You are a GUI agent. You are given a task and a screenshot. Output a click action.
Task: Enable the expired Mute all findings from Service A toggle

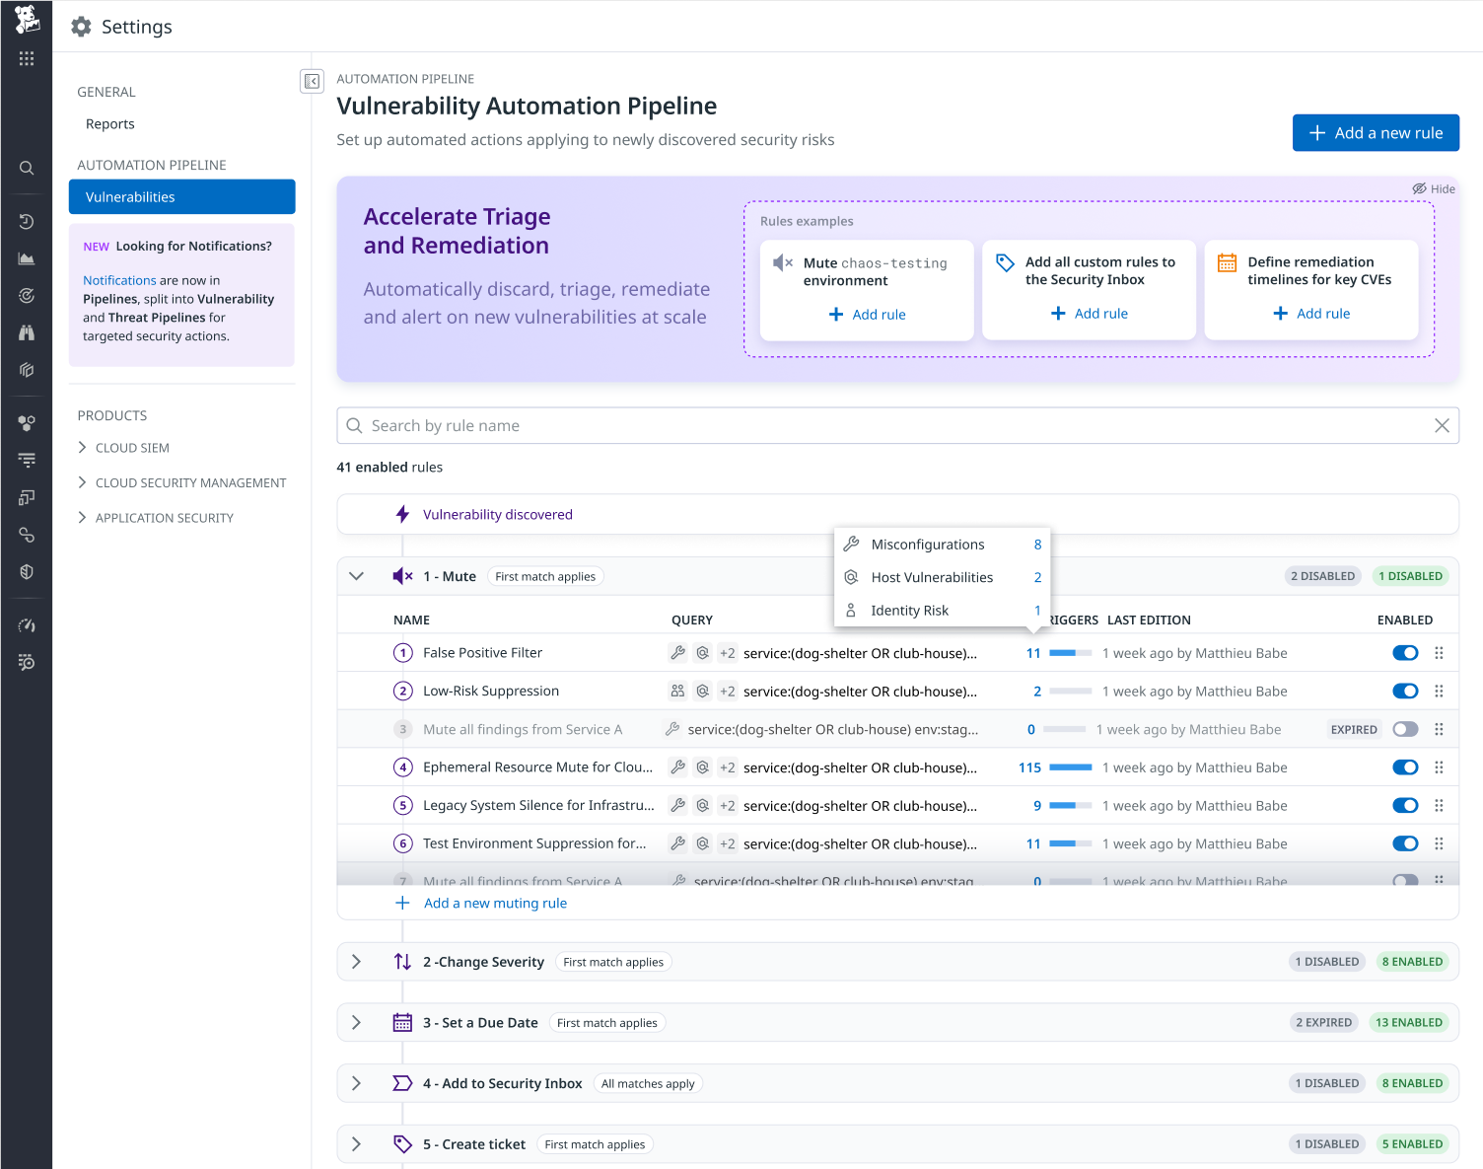click(x=1404, y=728)
